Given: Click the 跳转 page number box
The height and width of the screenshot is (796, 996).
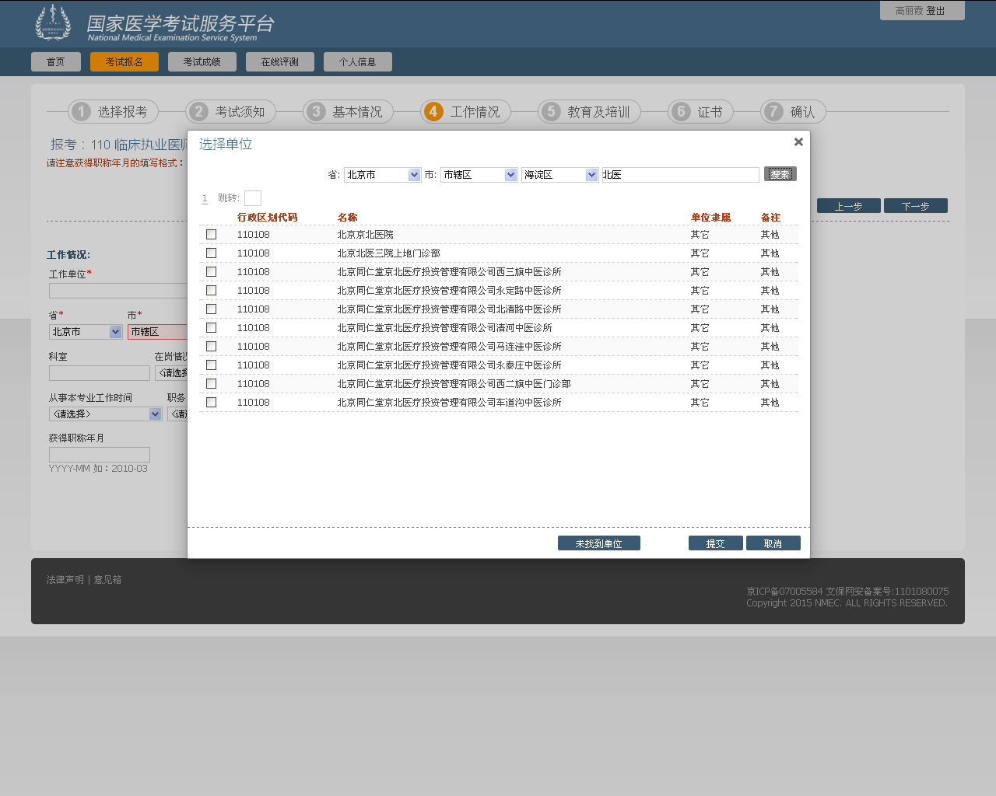Looking at the screenshot, I should coord(253,198).
